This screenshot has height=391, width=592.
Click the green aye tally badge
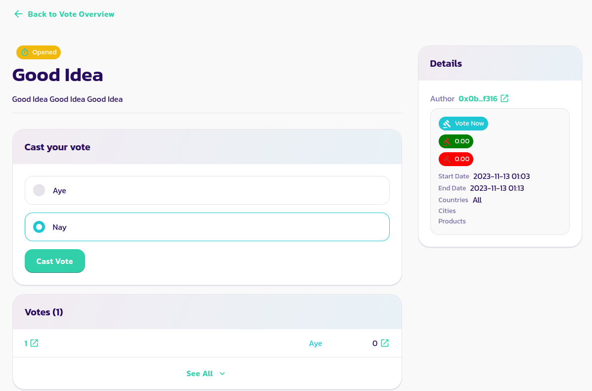(456, 141)
